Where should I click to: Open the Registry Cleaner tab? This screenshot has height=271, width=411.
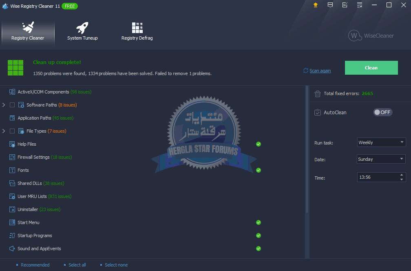pos(28,32)
